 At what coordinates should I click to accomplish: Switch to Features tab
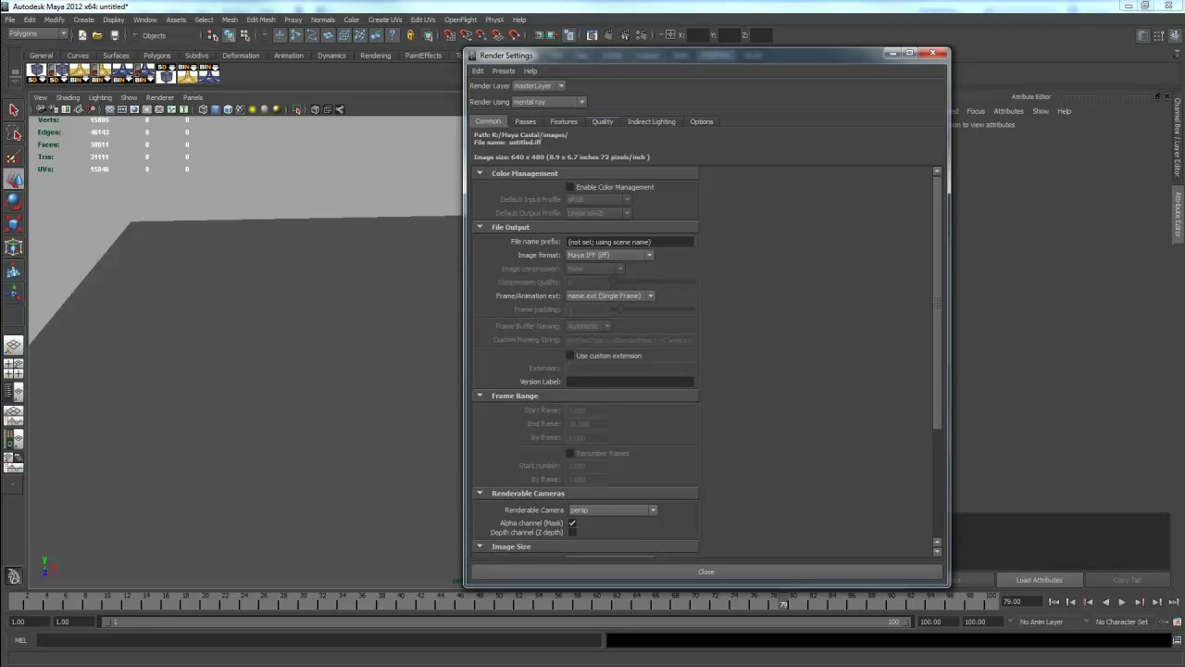[x=564, y=121]
